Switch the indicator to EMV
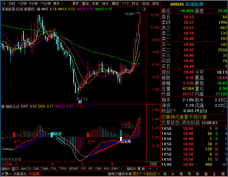The width and height of the screenshot is (228, 177). (115, 169)
